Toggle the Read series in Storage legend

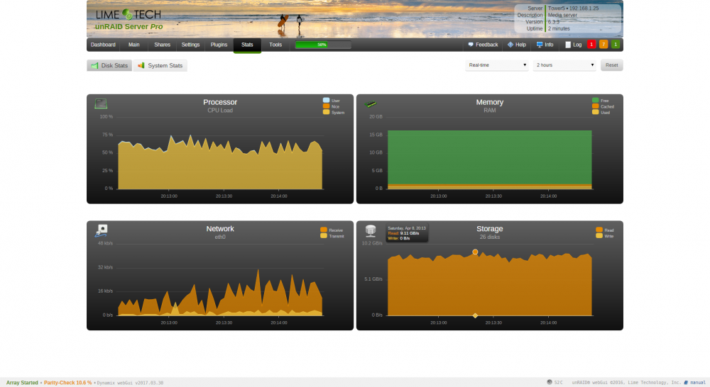tap(605, 230)
